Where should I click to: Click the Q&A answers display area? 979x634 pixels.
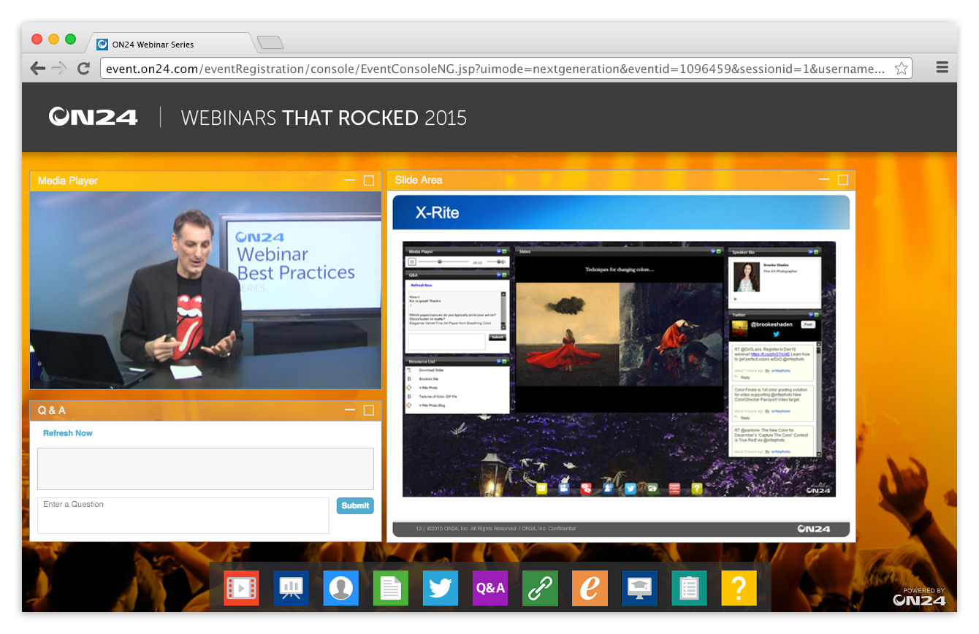coord(205,468)
